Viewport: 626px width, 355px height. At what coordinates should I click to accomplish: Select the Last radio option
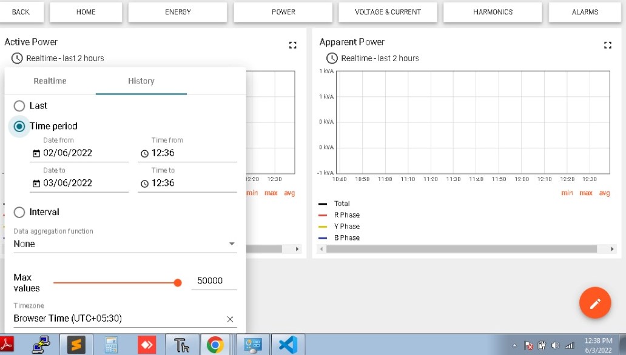tap(19, 105)
